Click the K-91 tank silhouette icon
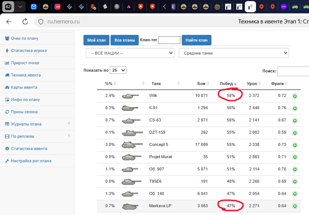Image resolution: width=309 pixels, height=215 pixels. coord(130,108)
